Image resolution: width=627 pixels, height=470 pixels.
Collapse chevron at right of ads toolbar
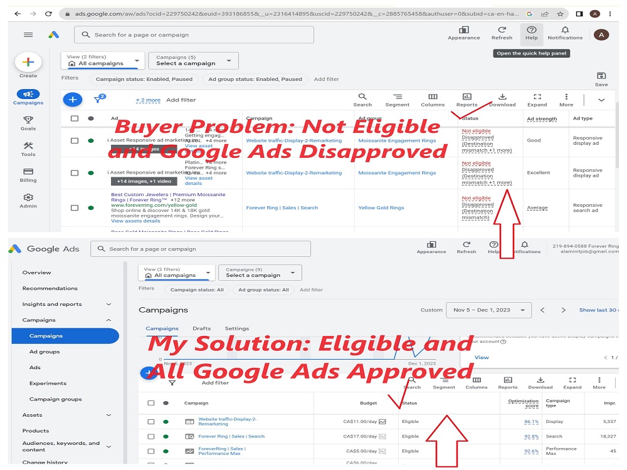(601, 100)
